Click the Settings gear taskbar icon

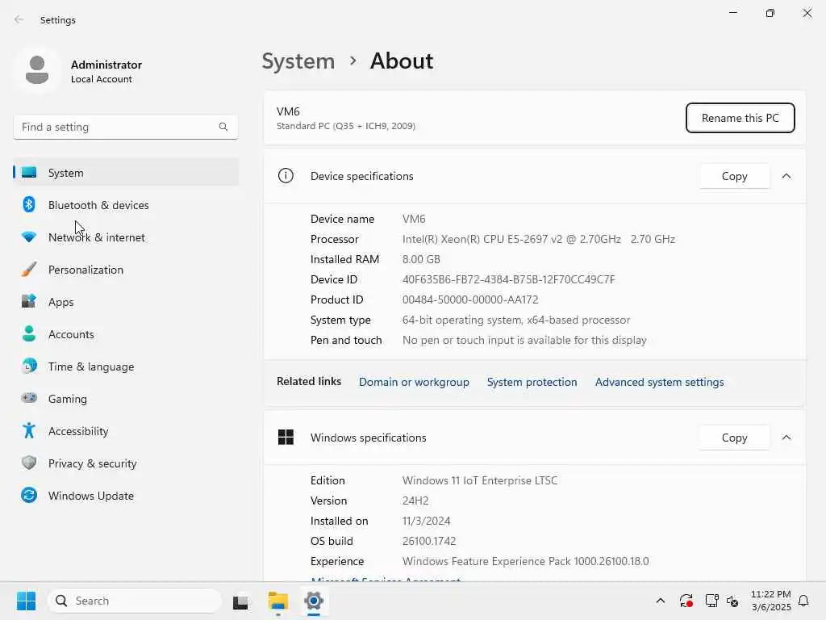314,601
